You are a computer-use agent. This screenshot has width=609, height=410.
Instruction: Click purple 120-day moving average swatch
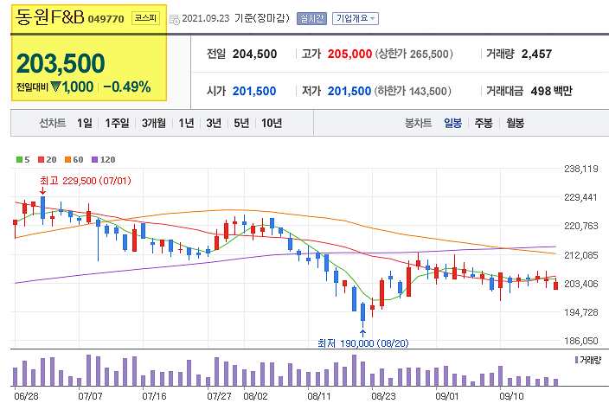pyautogui.click(x=95, y=159)
